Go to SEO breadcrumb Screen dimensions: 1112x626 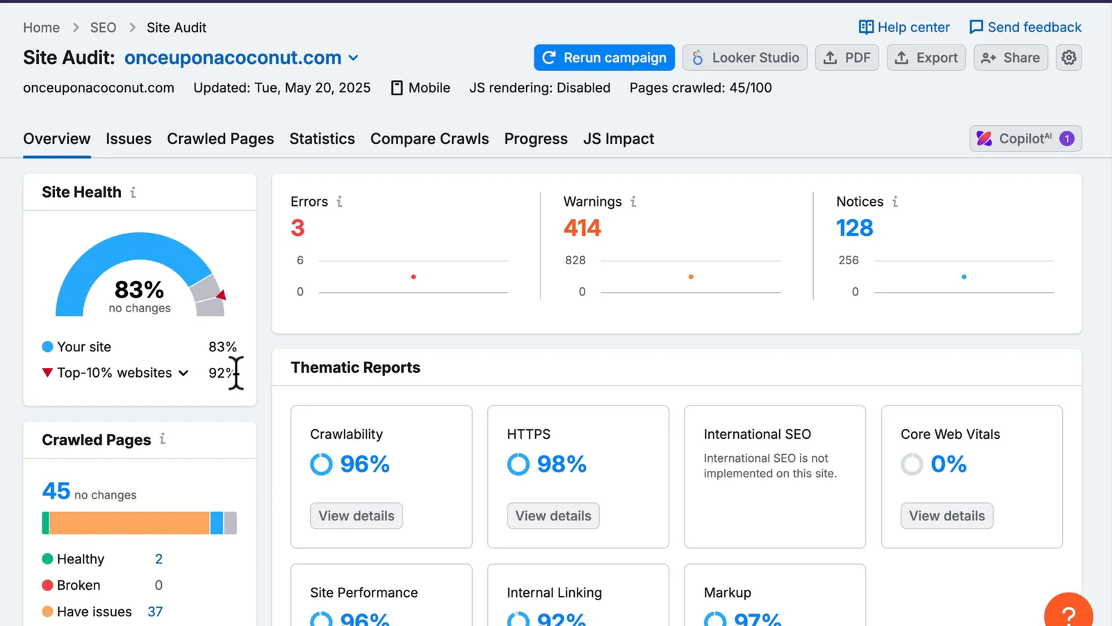103,28
